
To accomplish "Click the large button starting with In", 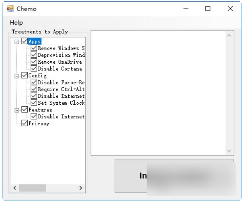I will [x=174, y=176].
